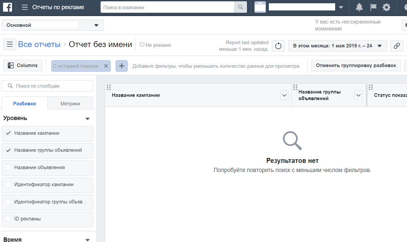Screen dimensions: 407x242
Task: Open the notifications bell
Action: 359,7
